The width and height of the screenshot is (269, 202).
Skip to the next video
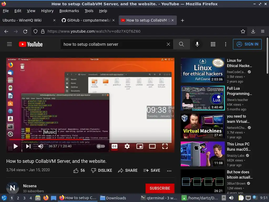[x=28, y=146]
